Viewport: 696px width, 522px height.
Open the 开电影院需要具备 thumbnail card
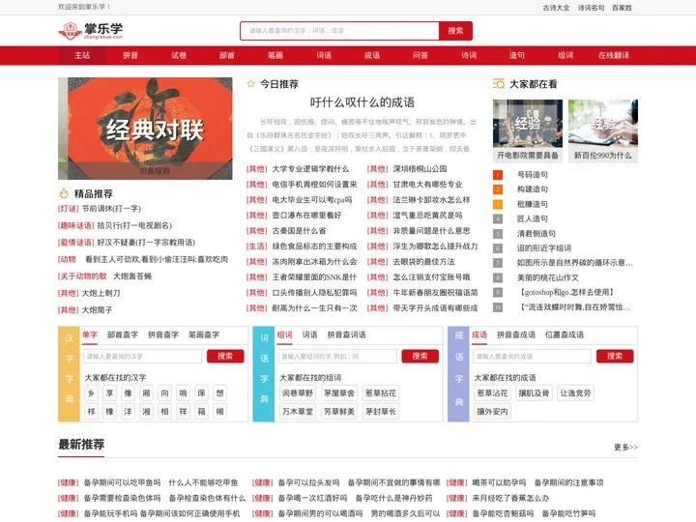click(x=528, y=130)
